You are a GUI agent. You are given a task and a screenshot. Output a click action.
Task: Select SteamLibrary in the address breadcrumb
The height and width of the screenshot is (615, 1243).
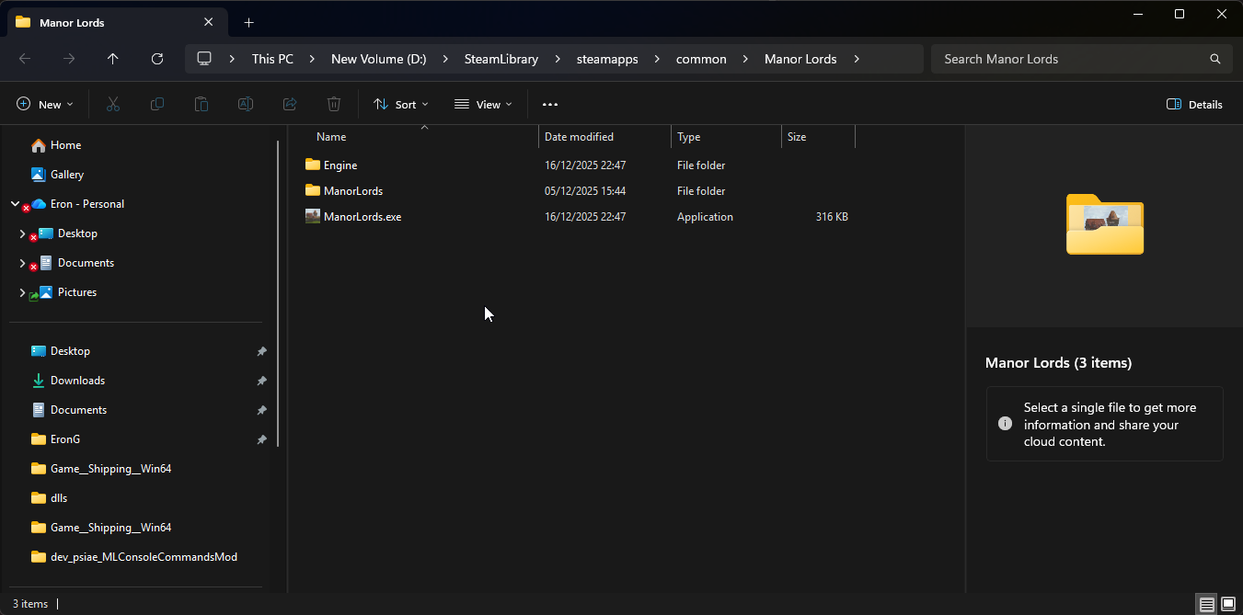pos(501,59)
